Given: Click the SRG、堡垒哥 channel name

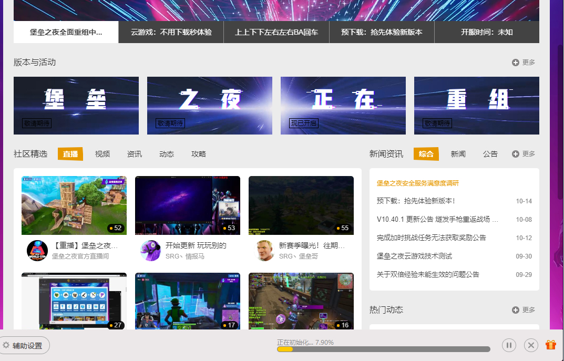Looking at the screenshot, I should click(x=299, y=256).
